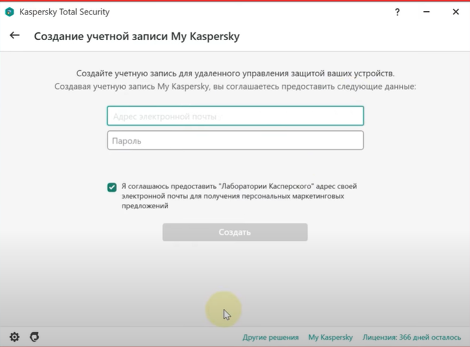This screenshot has width=470, height=347.
Task: Open the "Другие решения" link
Action: 270,337
